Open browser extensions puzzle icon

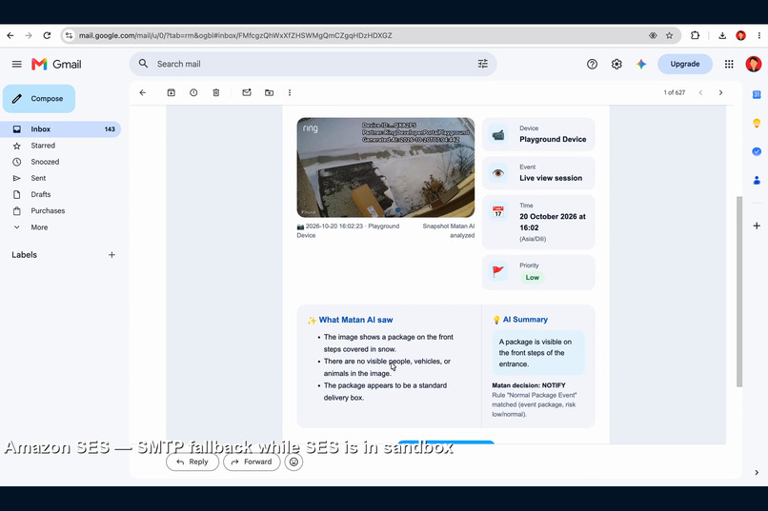695,35
